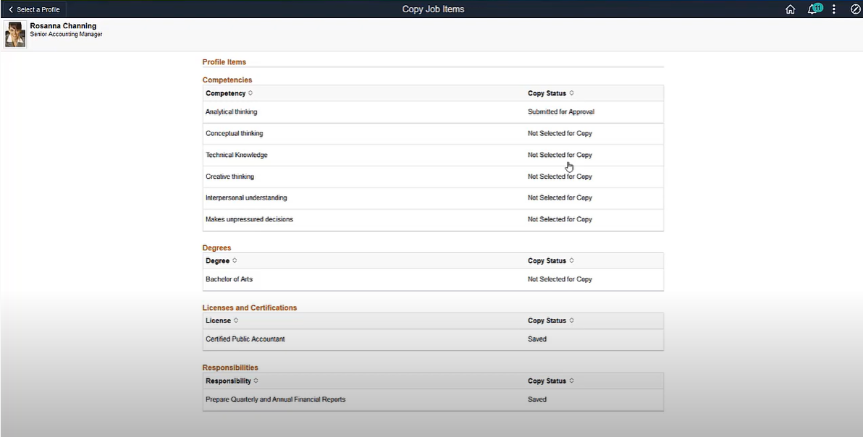The image size is (863, 437).
Task: Click the Senior Accounting Manager job title
Action: click(x=66, y=34)
